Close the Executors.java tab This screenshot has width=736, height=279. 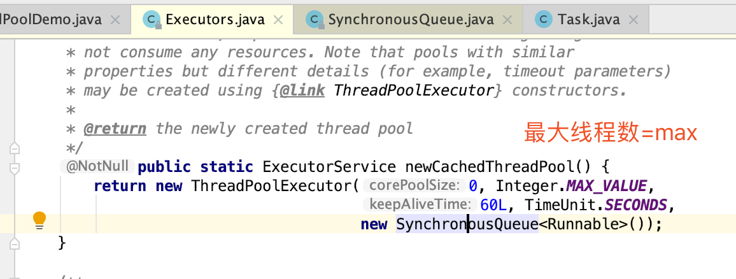coord(278,20)
